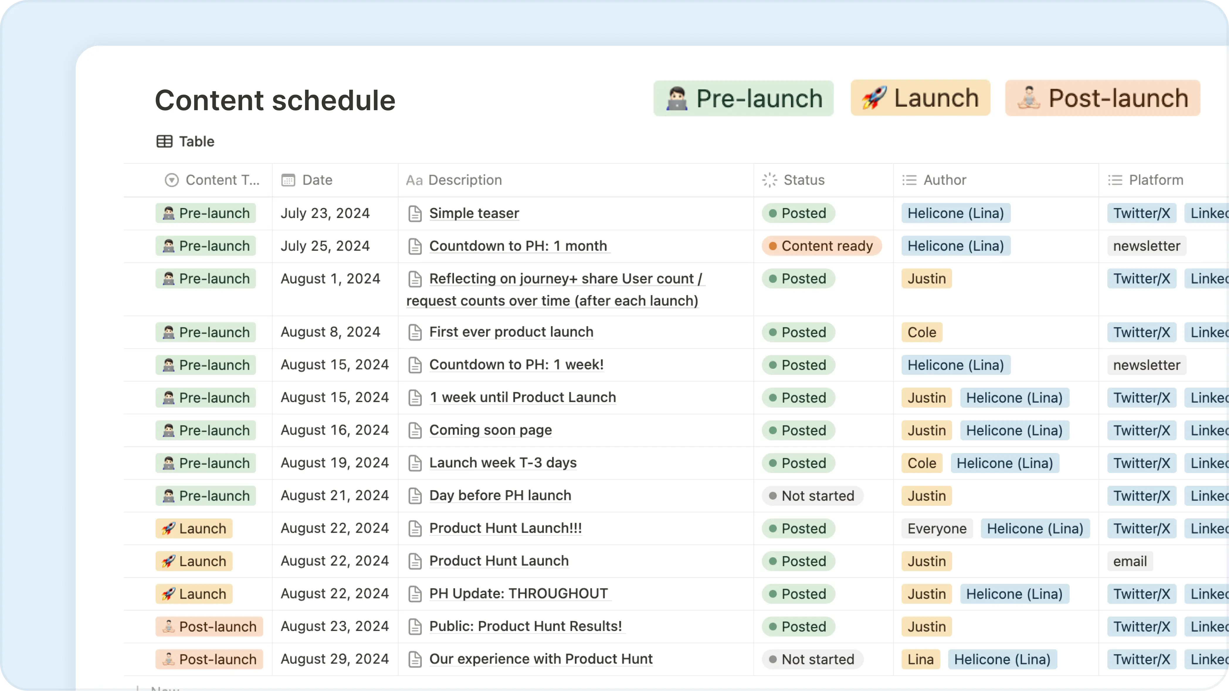Viewport: 1229px width, 691px height.
Task: Click the Status column header
Action: pyautogui.click(x=823, y=180)
